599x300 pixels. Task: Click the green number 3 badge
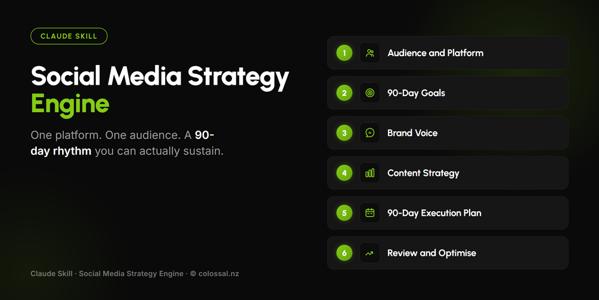[344, 133]
